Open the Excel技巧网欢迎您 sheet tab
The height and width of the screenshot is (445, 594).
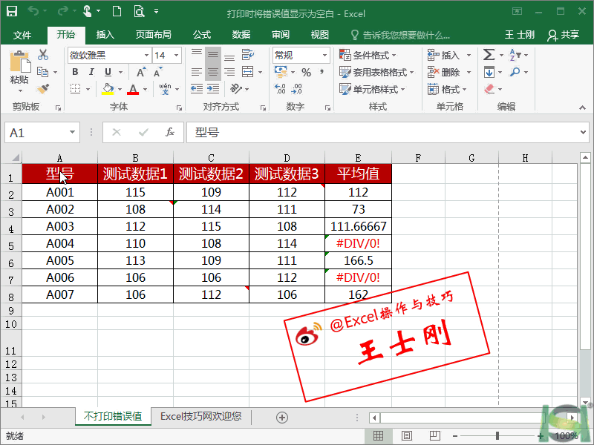pos(200,417)
